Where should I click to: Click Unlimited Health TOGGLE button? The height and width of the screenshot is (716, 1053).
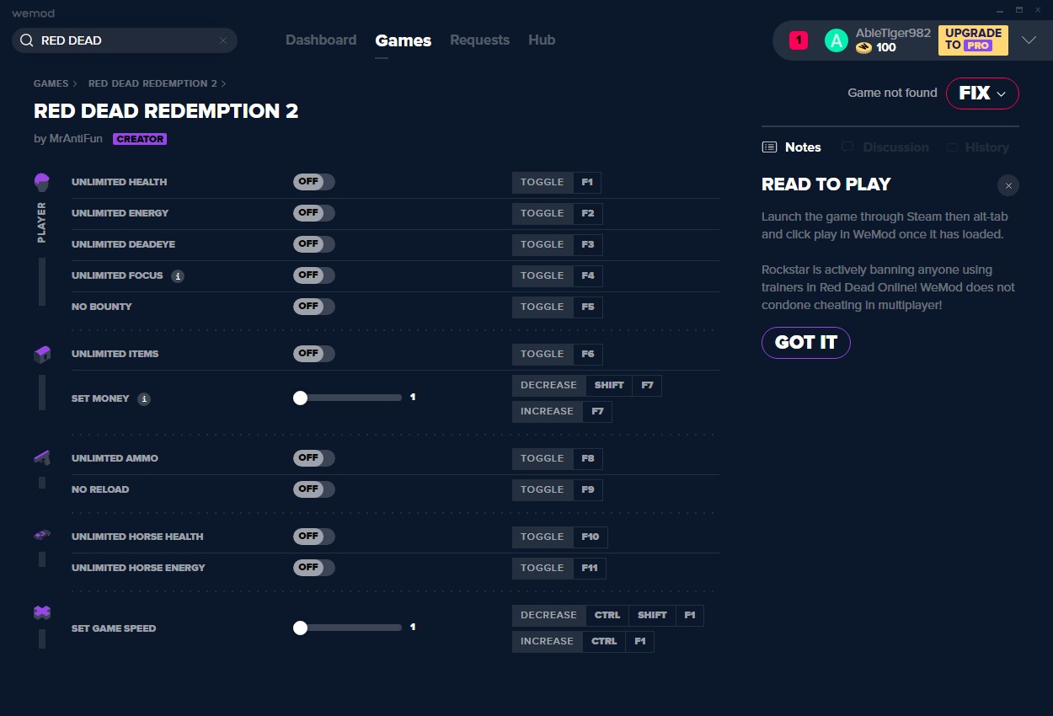pos(543,182)
